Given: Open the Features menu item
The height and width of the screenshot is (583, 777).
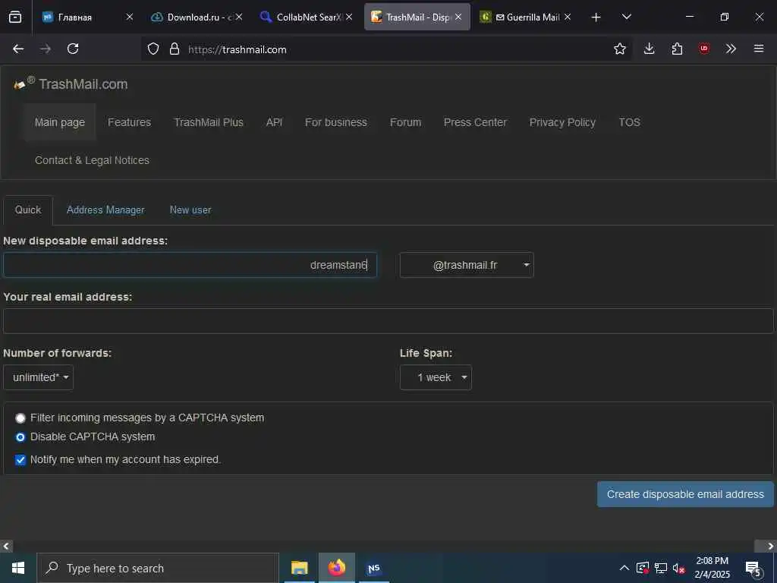Looking at the screenshot, I should coord(129,122).
